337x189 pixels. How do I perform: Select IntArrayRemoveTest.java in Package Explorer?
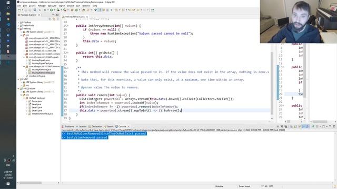click(x=43, y=73)
